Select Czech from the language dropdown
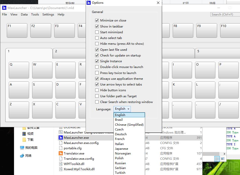 click(x=129, y=129)
